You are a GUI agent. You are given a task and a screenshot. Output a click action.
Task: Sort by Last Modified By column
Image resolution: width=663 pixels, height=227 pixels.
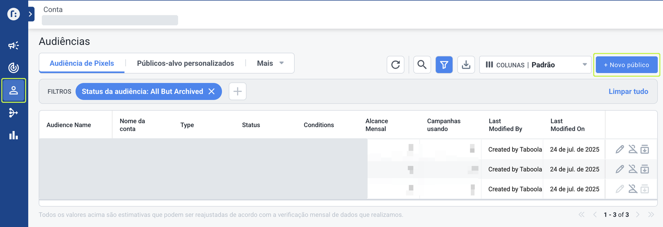[x=506, y=125]
